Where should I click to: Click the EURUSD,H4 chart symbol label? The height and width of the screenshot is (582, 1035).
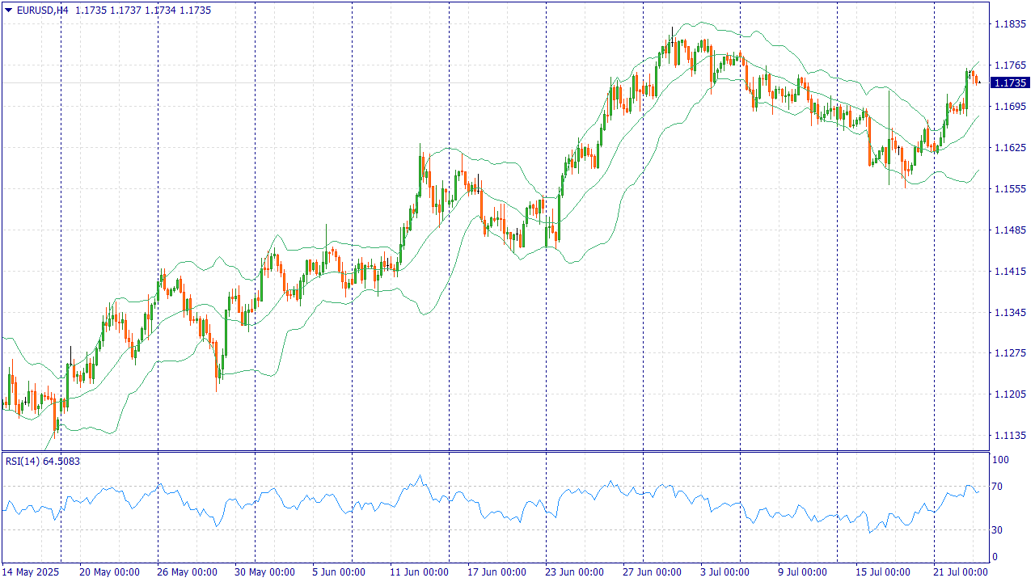(x=43, y=11)
